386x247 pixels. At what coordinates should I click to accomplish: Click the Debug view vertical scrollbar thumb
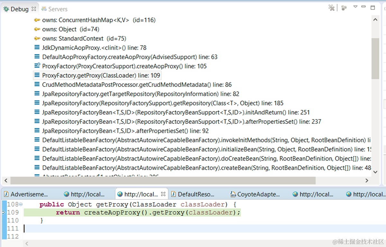coord(375,59)
